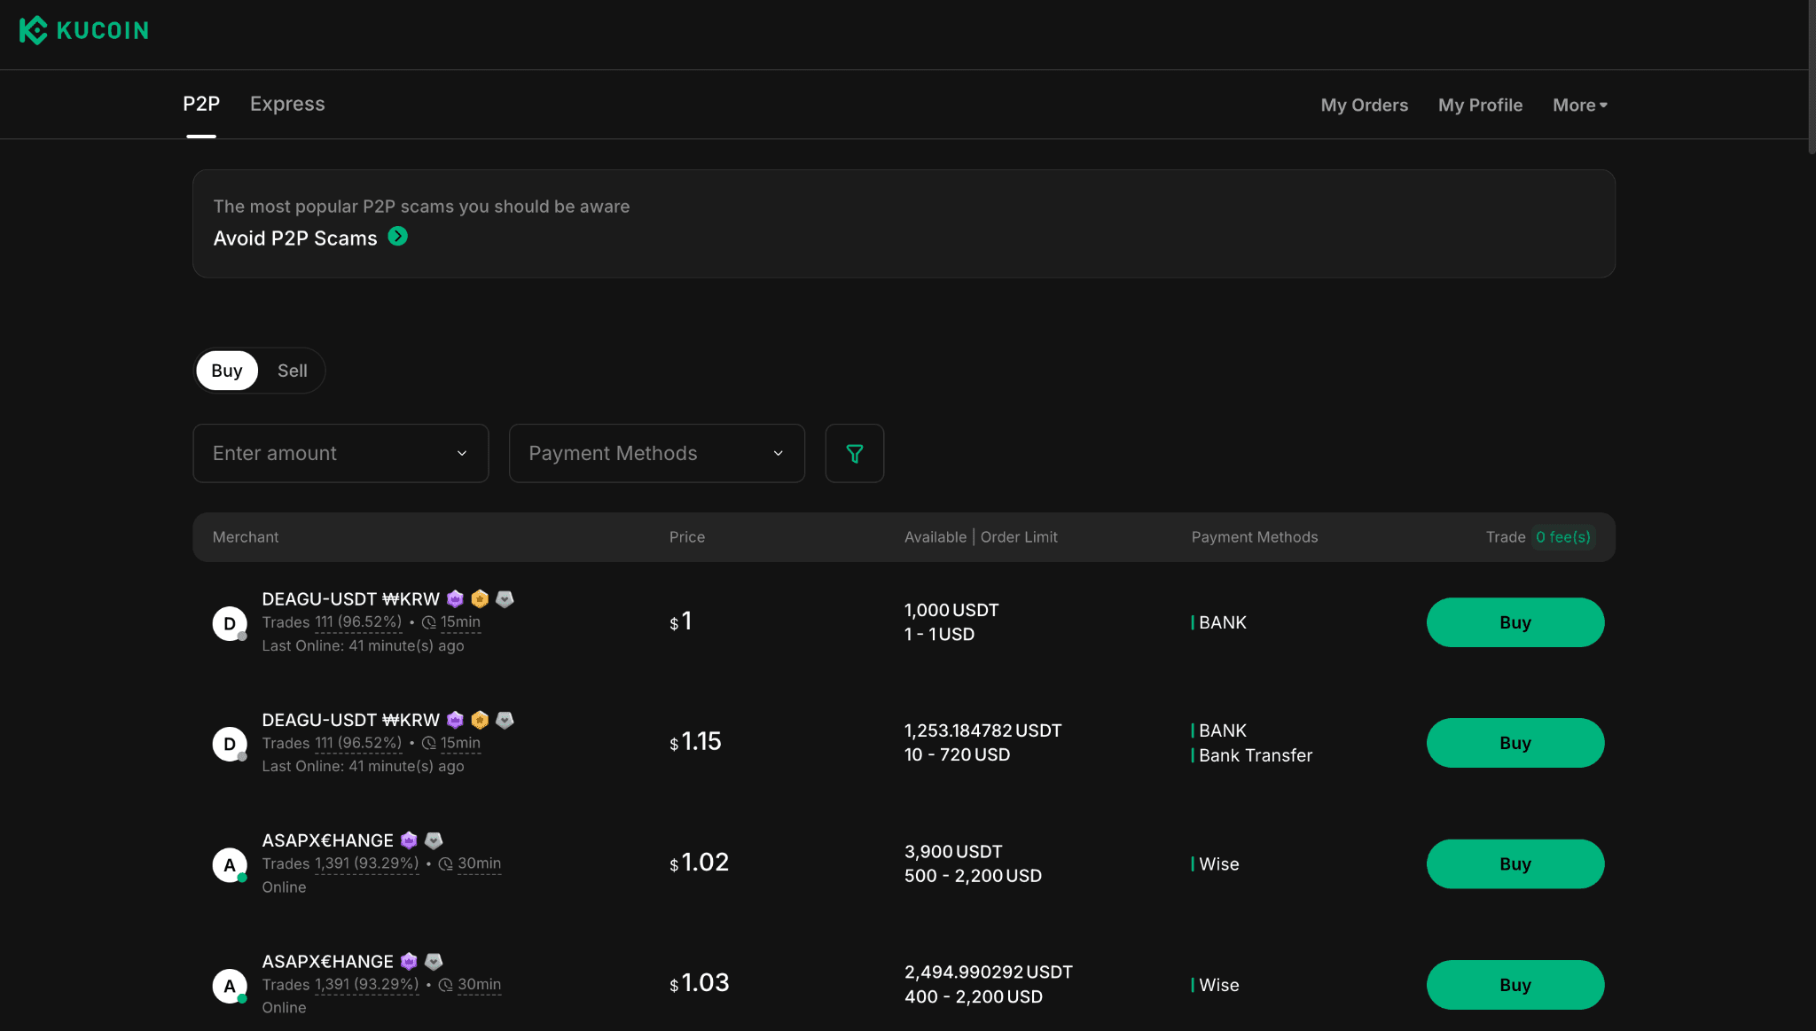The image size is (1816, 1031).
Task: Buy from DEAGU-USDT at $1
Action: 1515,622
